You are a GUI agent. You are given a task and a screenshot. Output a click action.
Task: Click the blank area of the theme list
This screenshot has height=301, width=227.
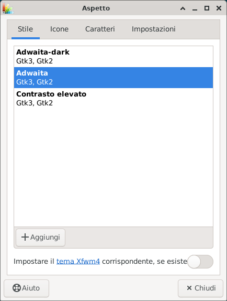113,167
